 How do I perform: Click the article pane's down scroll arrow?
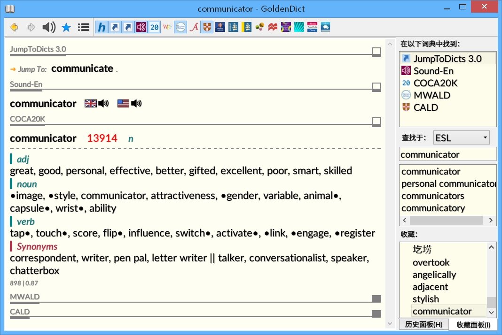(x=390, y=323)
